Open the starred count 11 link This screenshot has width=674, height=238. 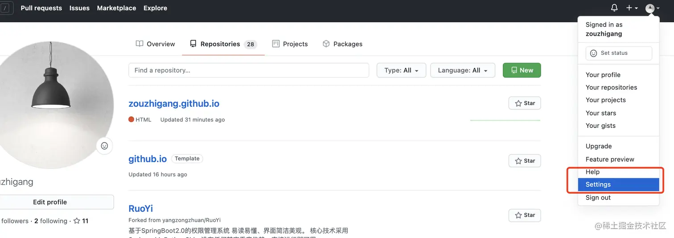click(81, 221)
